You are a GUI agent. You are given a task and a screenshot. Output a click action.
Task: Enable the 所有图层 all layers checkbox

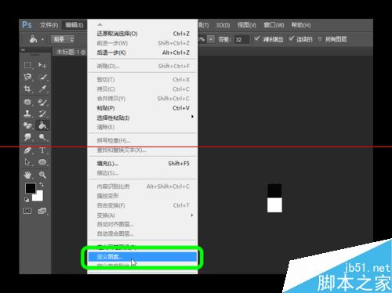[x=320, y=39]
